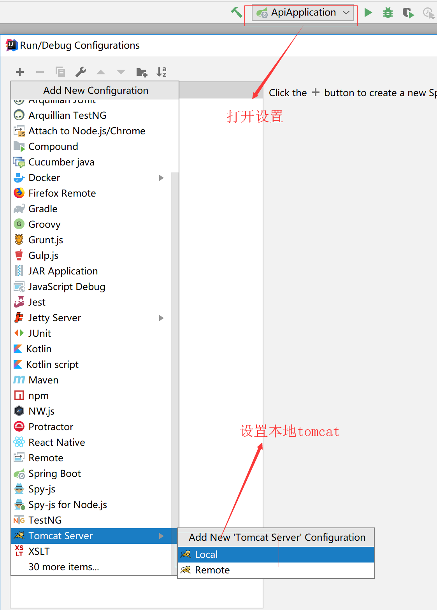437x610 pixels.
Task: Choose Compound configuration type
Action: [x=91, y=146]
